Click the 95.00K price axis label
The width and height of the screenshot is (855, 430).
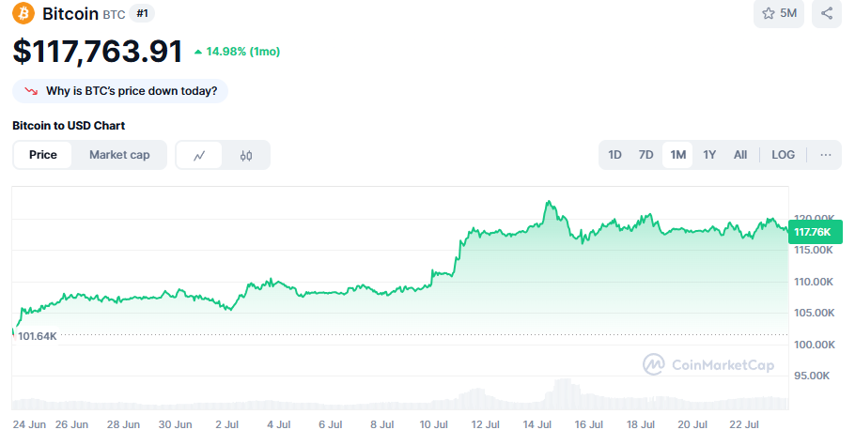click(812, 376)
